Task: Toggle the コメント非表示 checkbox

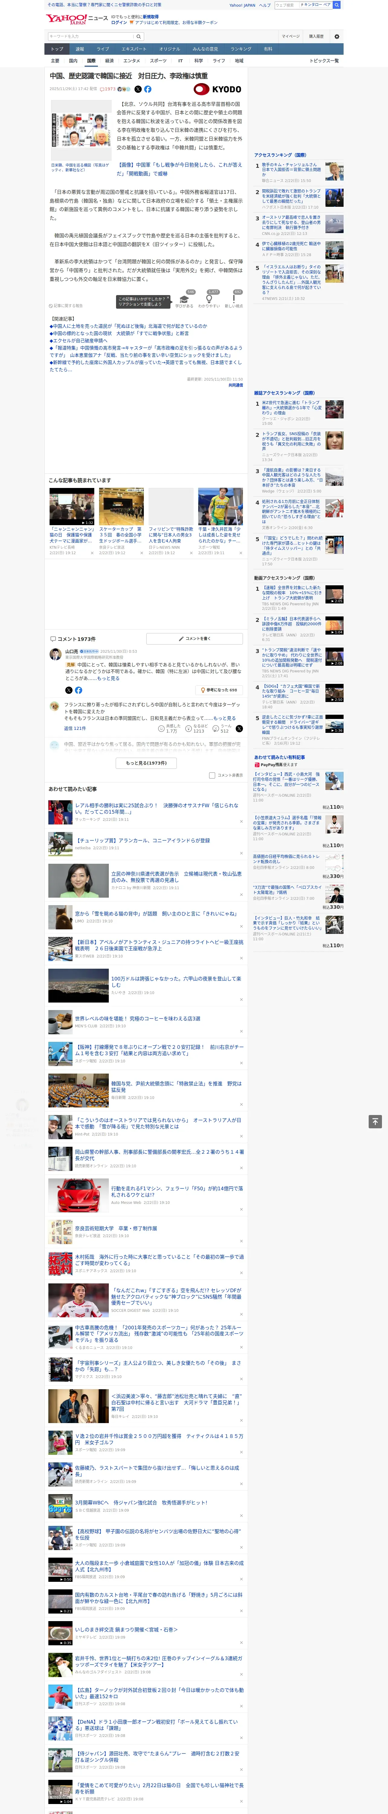Action: click(212, 775)
